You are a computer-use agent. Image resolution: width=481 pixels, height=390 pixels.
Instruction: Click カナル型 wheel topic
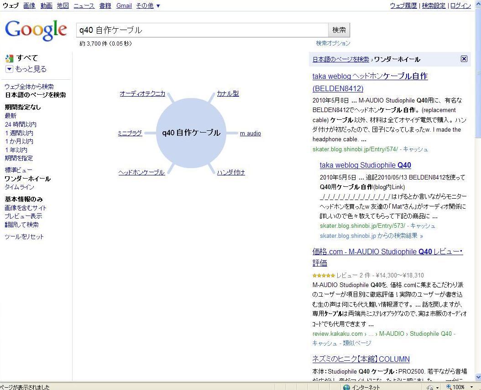tap(228, 93)
